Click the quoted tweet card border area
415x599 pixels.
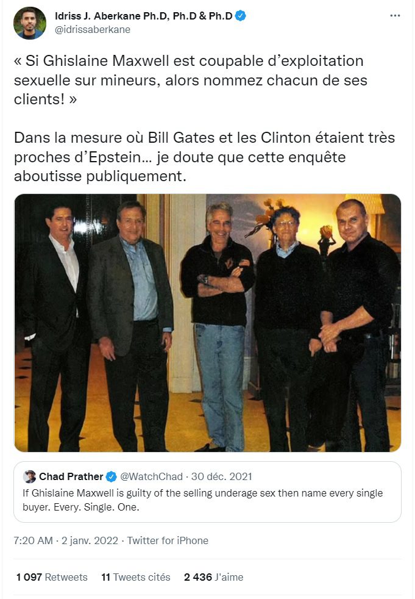pyautogui.click(x=208, y=492)
